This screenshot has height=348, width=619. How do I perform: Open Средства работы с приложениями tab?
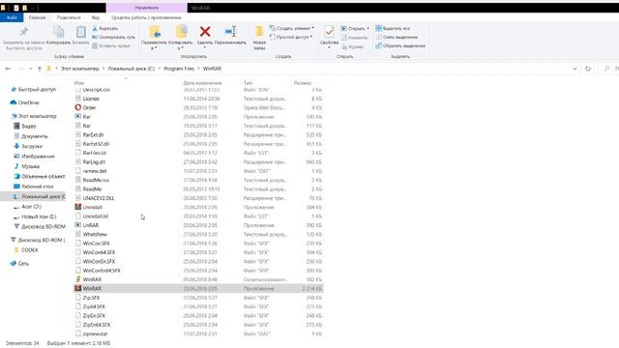[x=146, y=17]
